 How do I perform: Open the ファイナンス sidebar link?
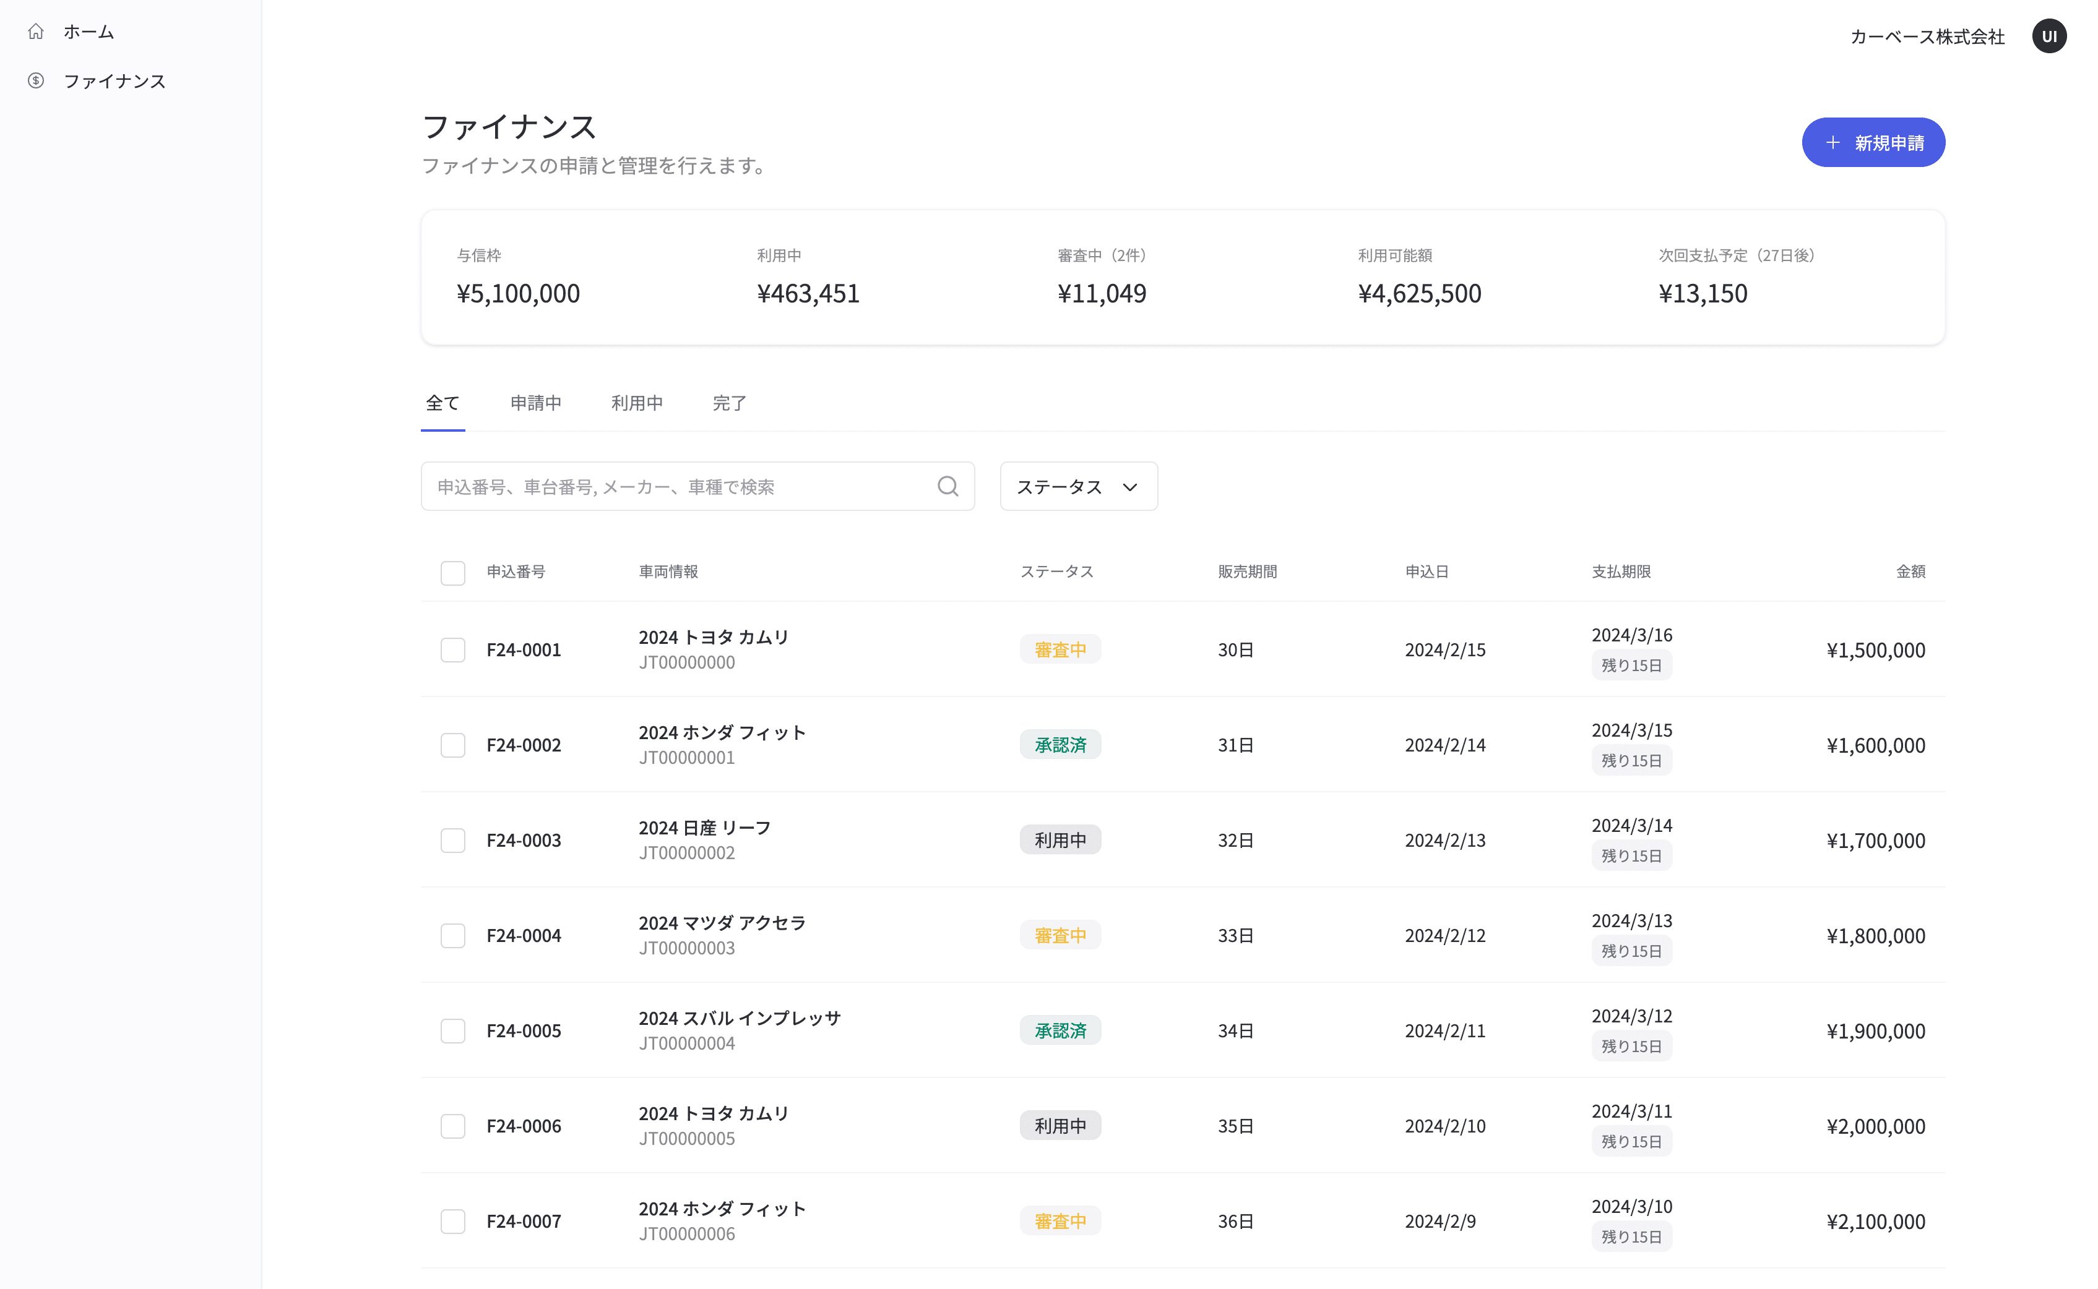coord(114,81)
